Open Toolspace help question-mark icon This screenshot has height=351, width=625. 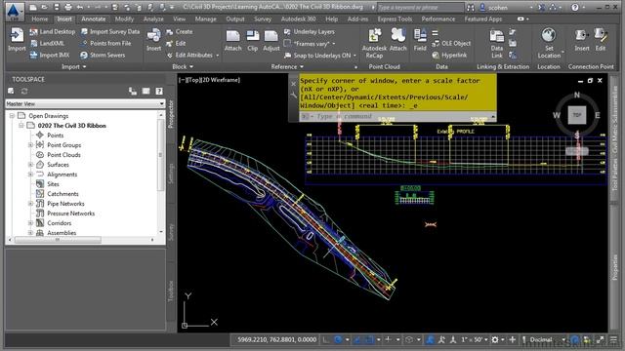[x=159, y=91]
